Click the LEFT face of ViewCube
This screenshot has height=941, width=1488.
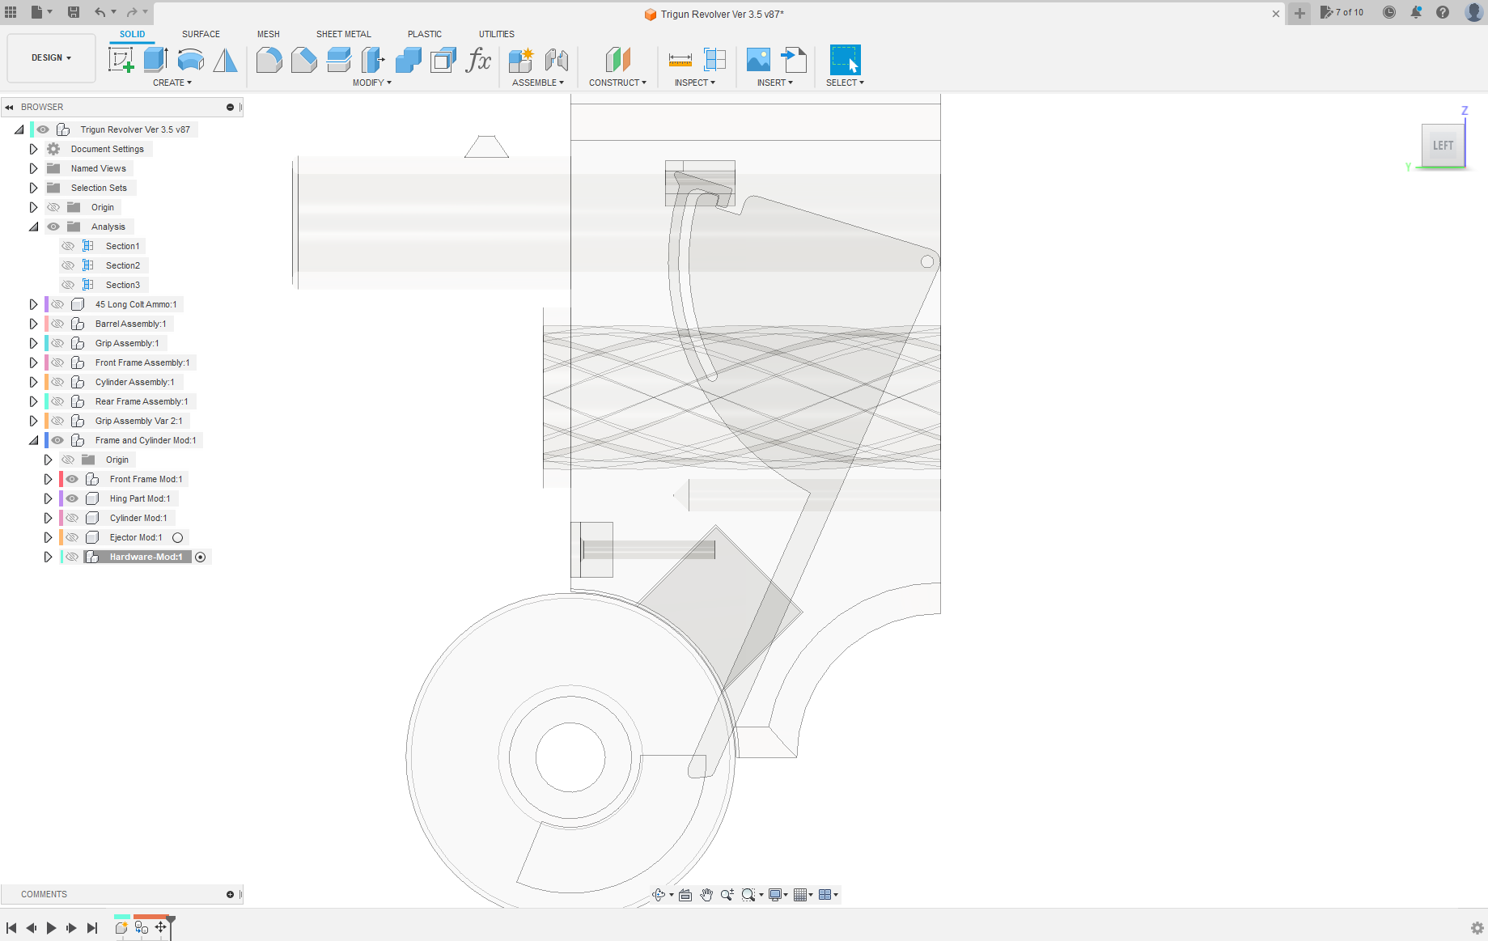click(1443, 146)
